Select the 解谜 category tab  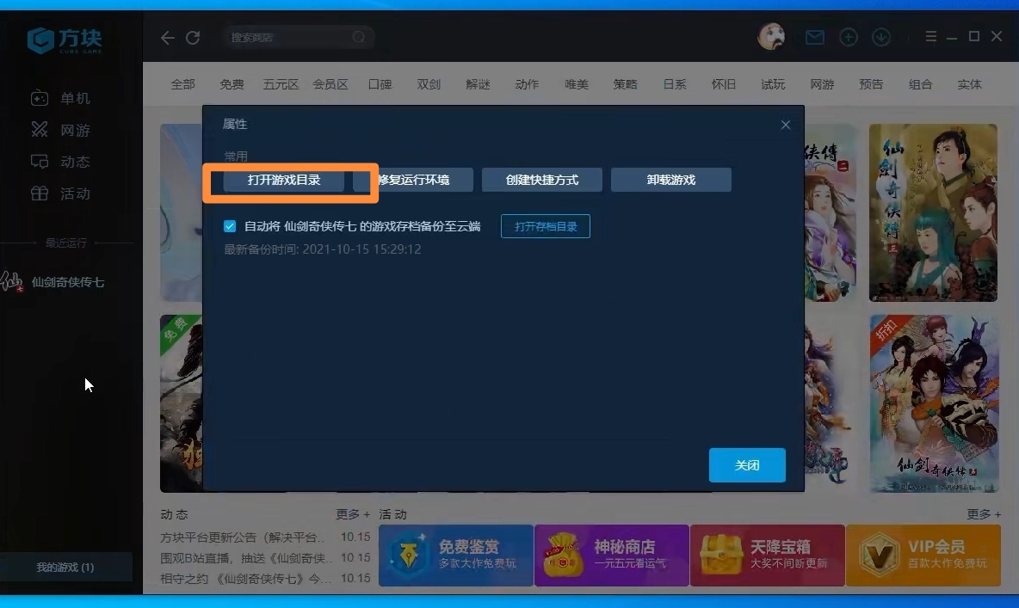pos(478,84)
